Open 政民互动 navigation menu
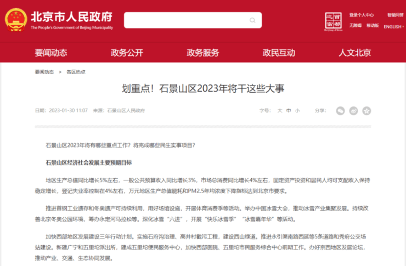Viewport: 406px width, 266px height. click(x=279, y=53)
